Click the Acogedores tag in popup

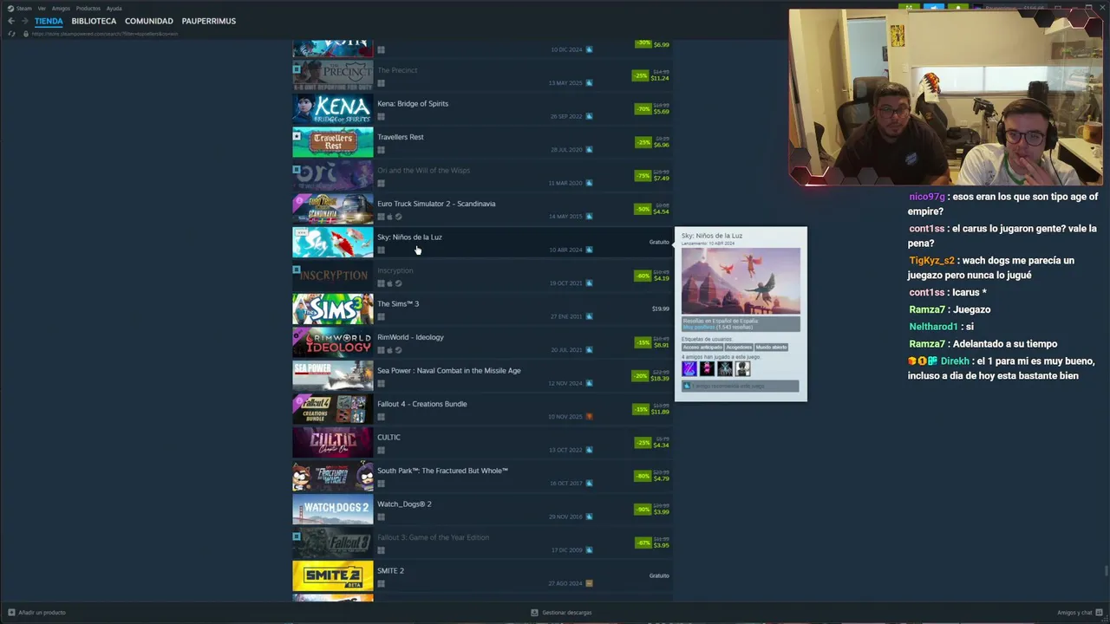[739, 347]
